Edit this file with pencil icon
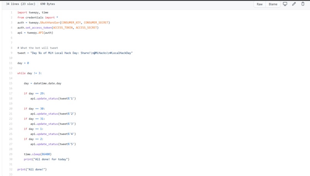The height and width of the screenshot is (176, 310). 294,4
